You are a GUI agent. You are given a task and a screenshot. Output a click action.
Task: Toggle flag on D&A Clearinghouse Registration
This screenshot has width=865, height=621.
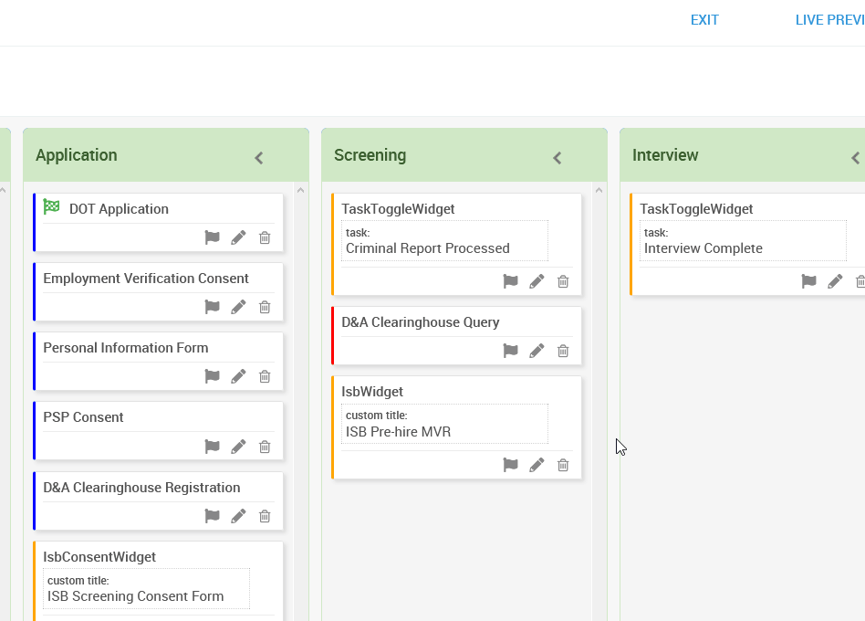(212, 516)
